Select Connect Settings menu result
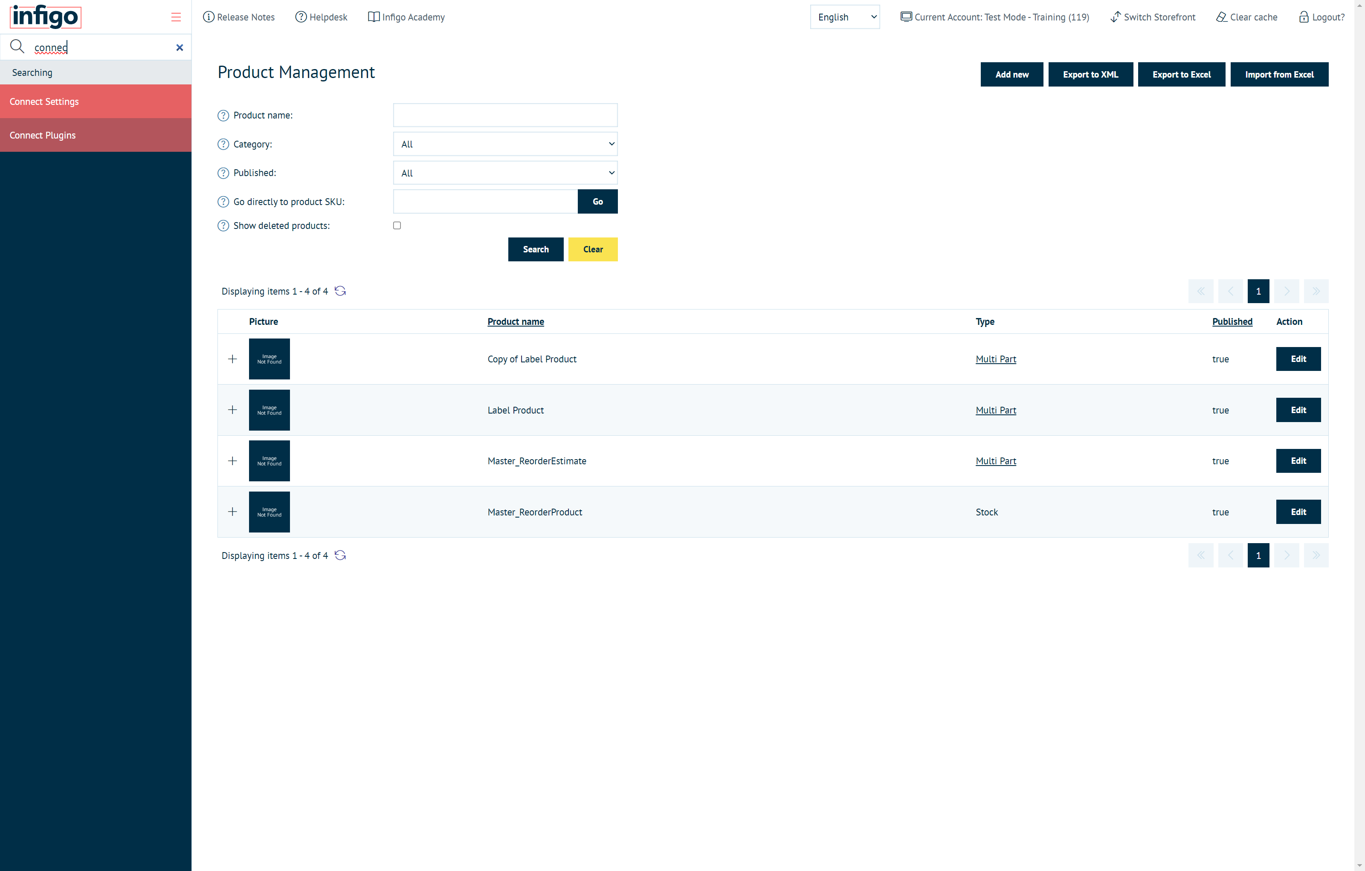The image size is (1365, 871). 96,101
